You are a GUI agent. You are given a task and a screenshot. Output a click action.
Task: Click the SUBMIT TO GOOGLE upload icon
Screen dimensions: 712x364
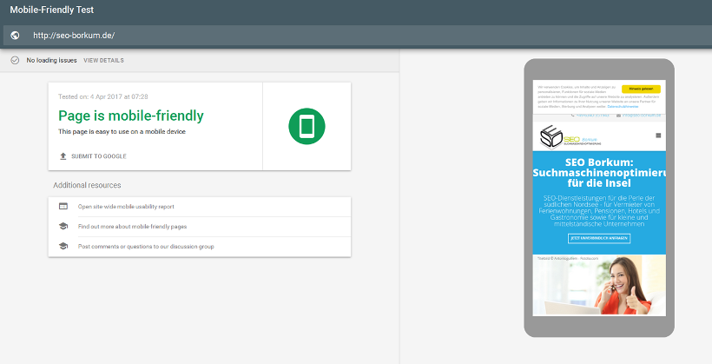pos(63,156)
